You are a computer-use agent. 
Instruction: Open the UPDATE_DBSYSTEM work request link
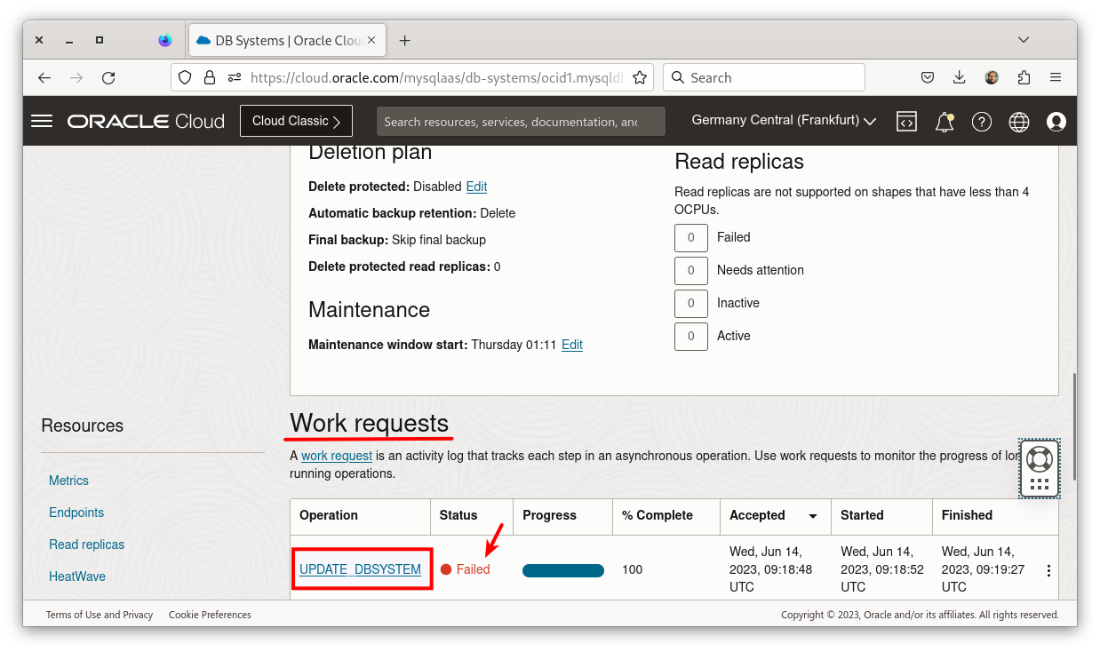[360, 569]
